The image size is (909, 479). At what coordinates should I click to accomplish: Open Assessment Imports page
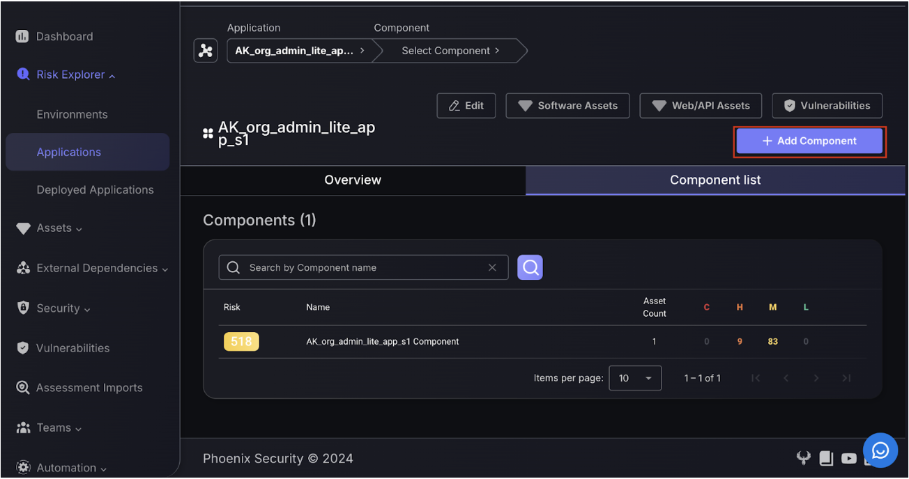click(x=89, y=388)
